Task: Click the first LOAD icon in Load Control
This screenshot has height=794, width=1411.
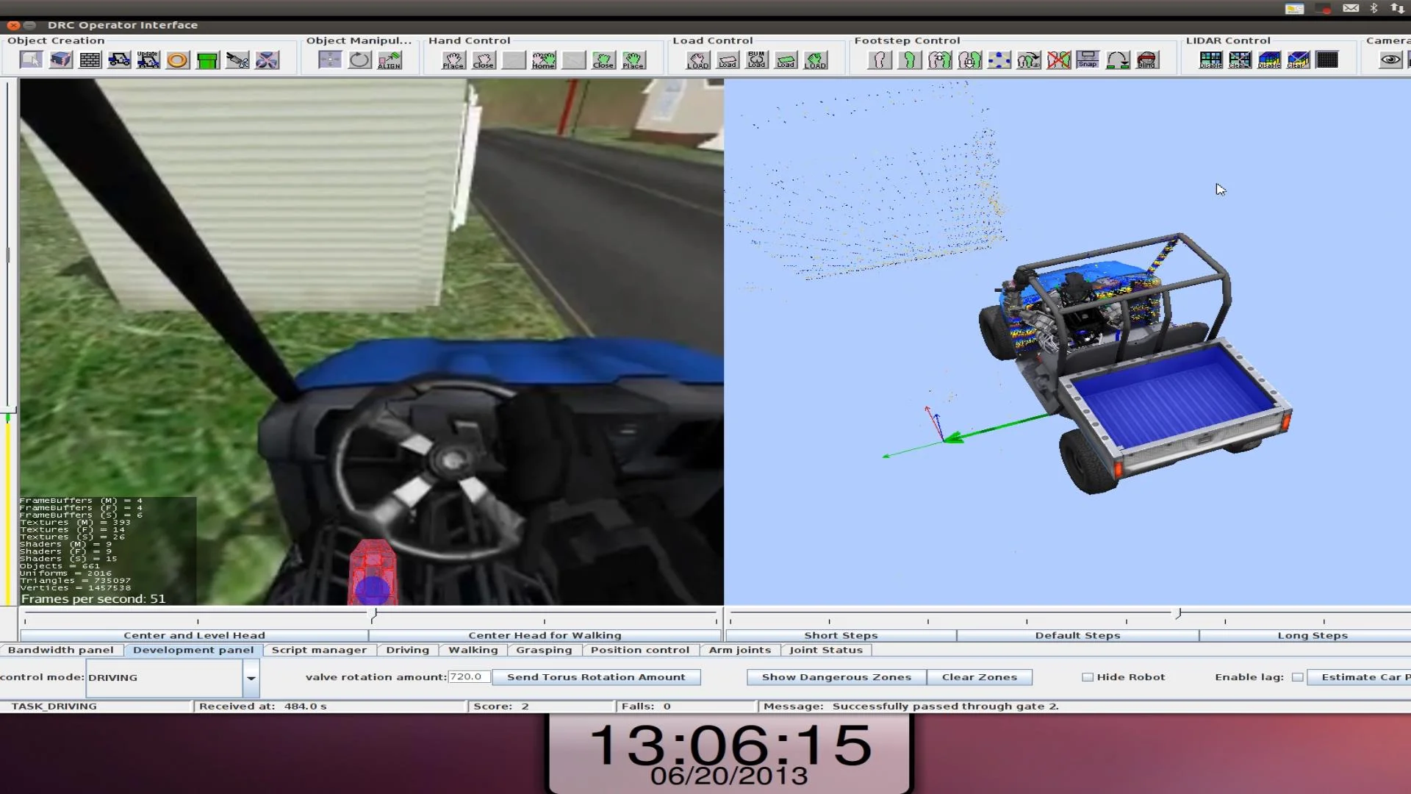Action: [x=697, y=60]
